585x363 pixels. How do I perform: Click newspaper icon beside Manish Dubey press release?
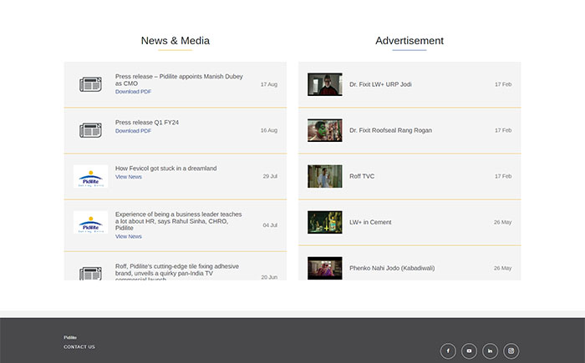click(90, 84)
